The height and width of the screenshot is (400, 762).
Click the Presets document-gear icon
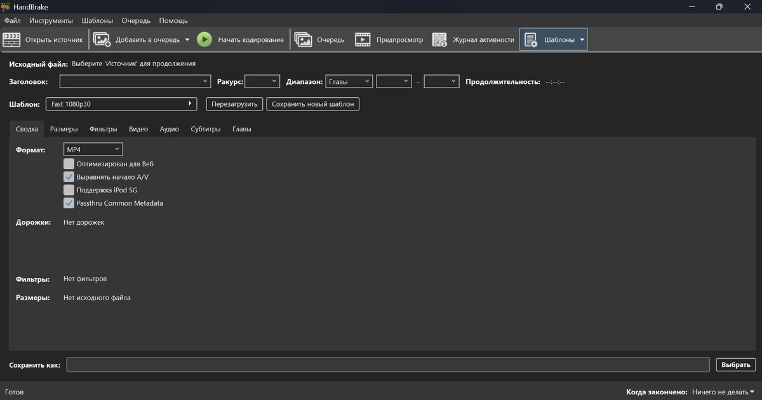(531, 40)
